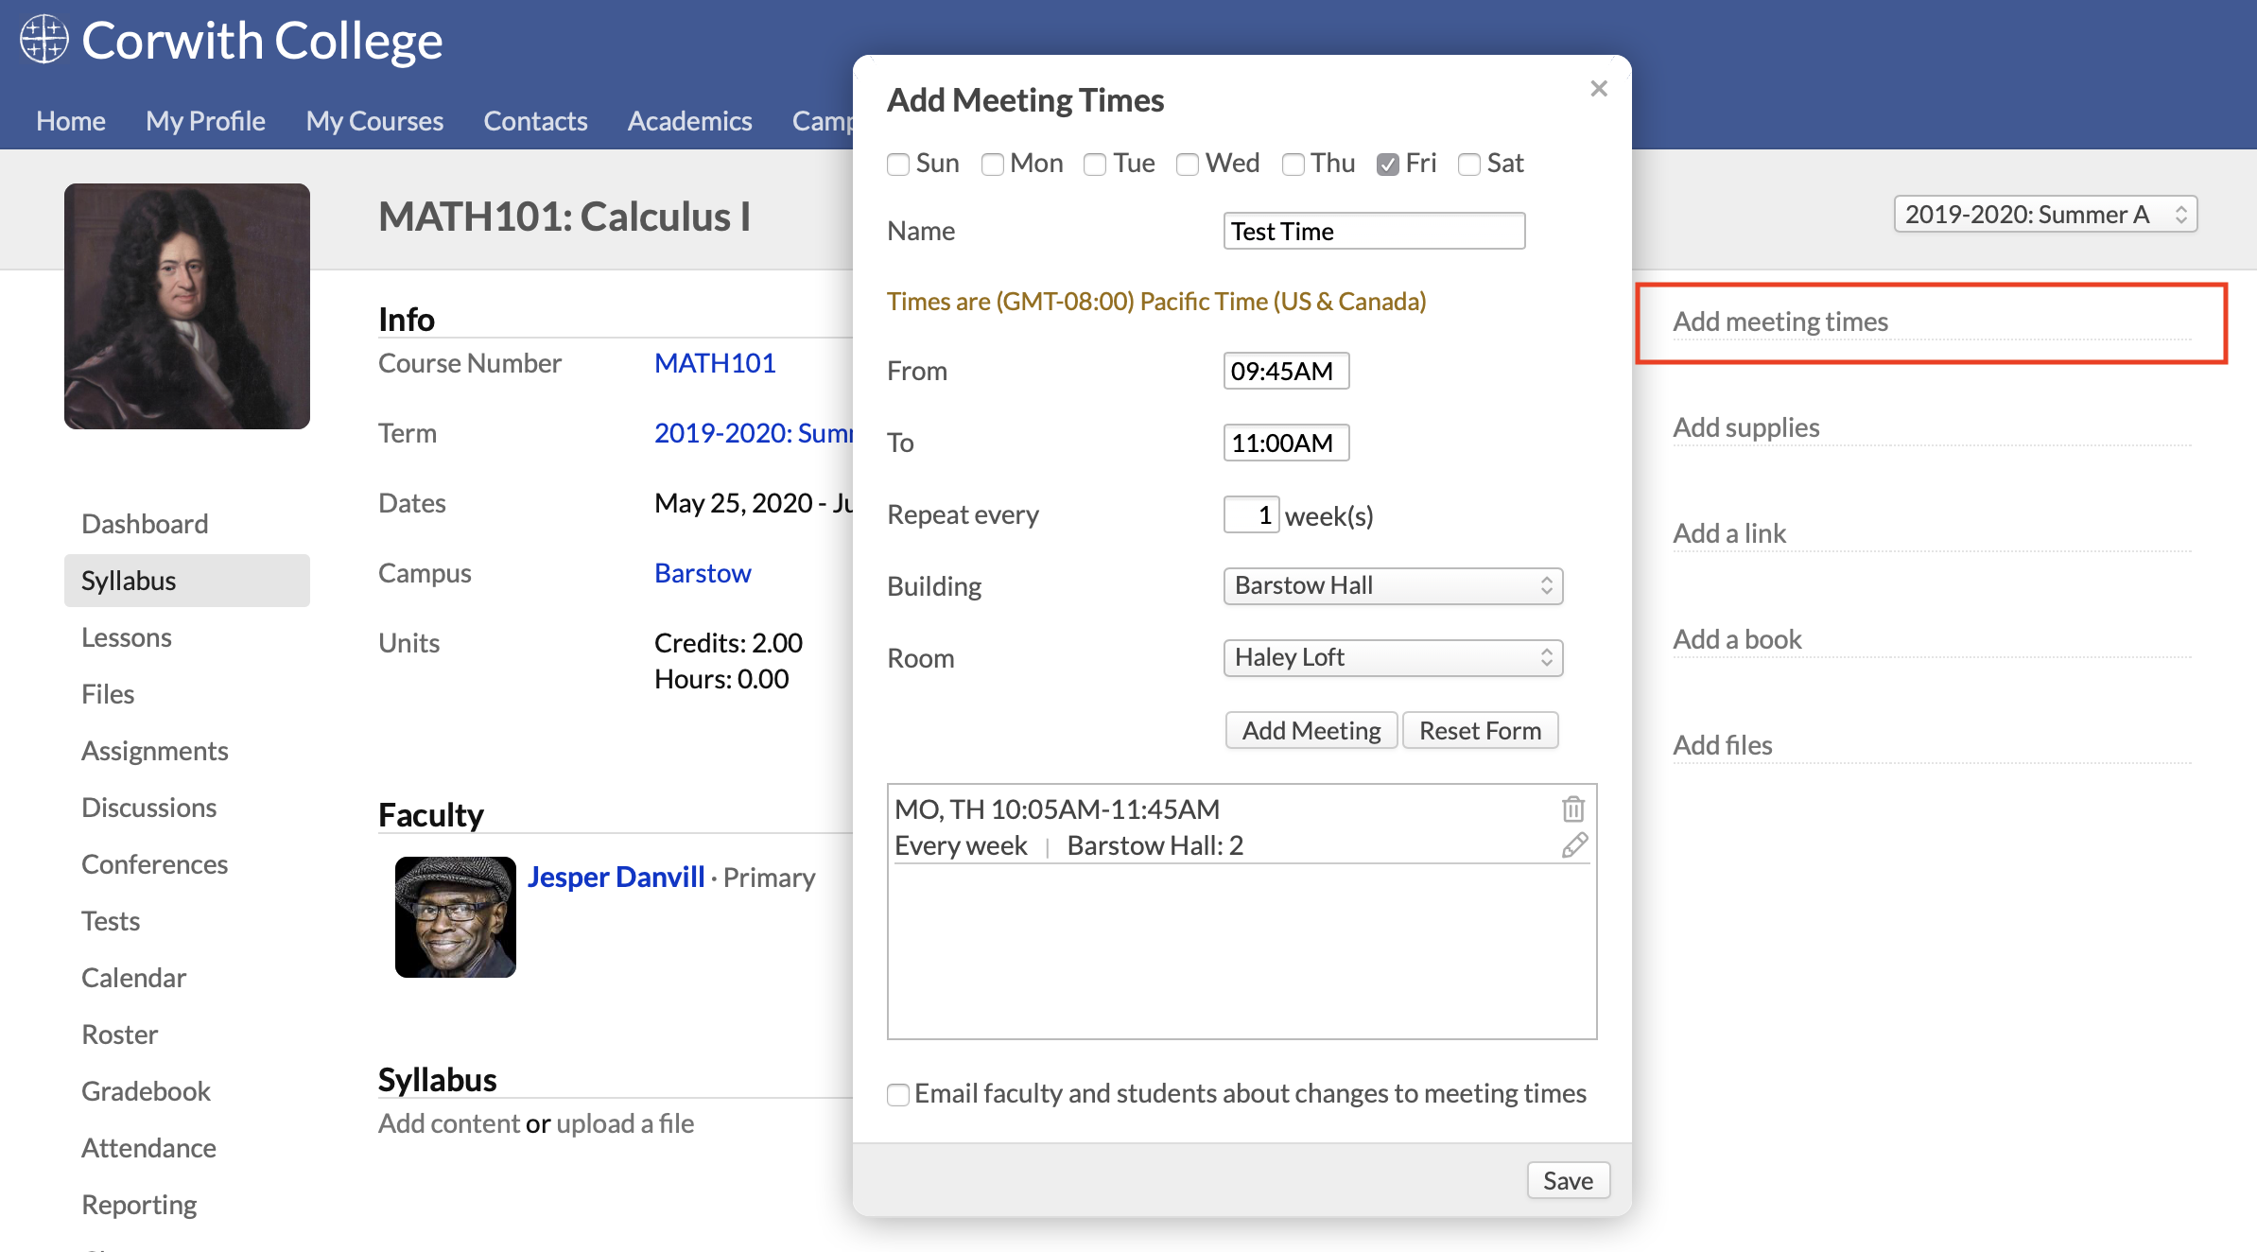Click the From time input field
2257x1252 pixels.
(1285, 371)
